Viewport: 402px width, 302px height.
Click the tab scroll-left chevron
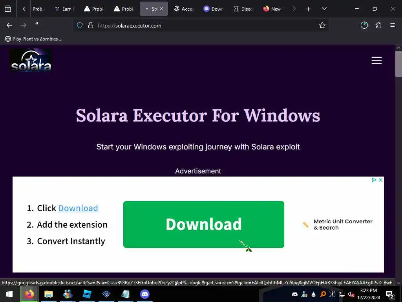pos(24,9)
